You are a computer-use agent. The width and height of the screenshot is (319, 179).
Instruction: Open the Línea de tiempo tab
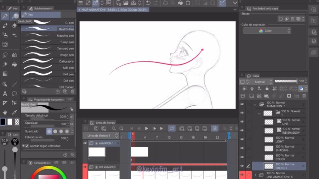click(103, 122)
